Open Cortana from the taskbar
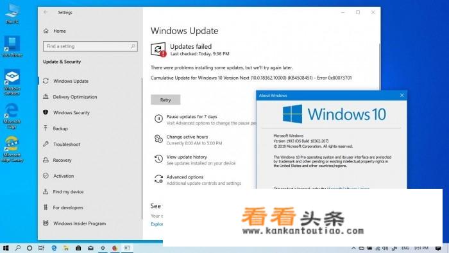The height and width of the screenshot is (253, 449). coord(30,248)
